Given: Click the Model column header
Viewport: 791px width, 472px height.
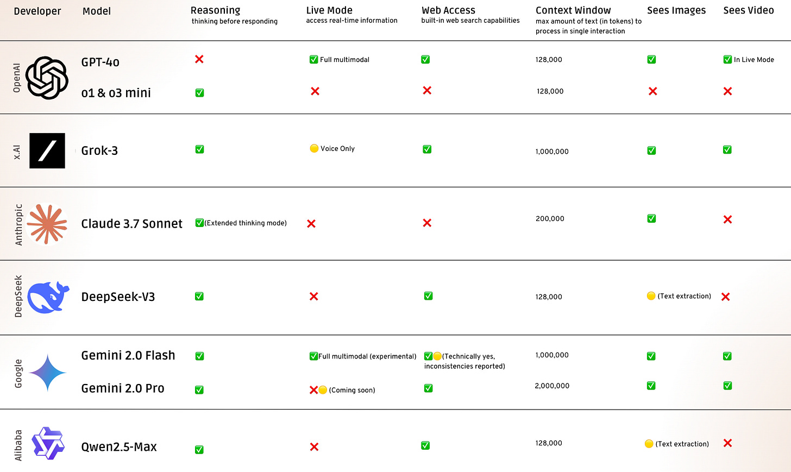Looking at the screenshot, I should click(97, 11).
